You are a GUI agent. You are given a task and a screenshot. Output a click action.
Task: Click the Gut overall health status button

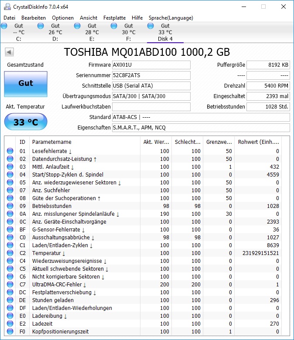tap(26, 84)
